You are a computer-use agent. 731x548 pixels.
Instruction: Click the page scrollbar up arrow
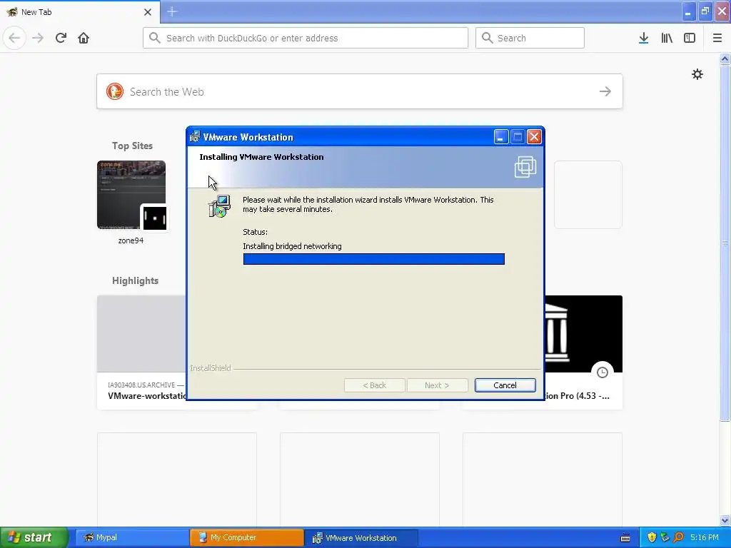[725, 59]
